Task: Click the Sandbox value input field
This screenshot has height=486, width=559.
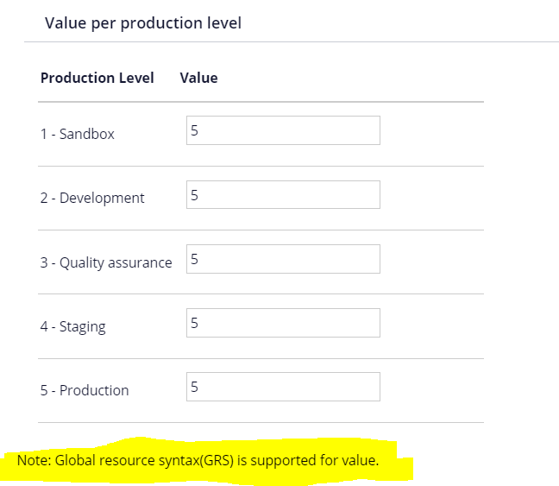Action: coord(283,130)
